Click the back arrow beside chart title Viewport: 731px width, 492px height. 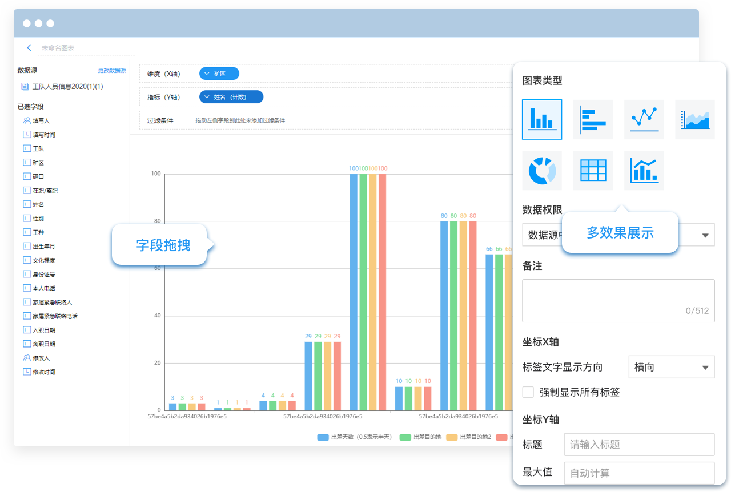29,48
